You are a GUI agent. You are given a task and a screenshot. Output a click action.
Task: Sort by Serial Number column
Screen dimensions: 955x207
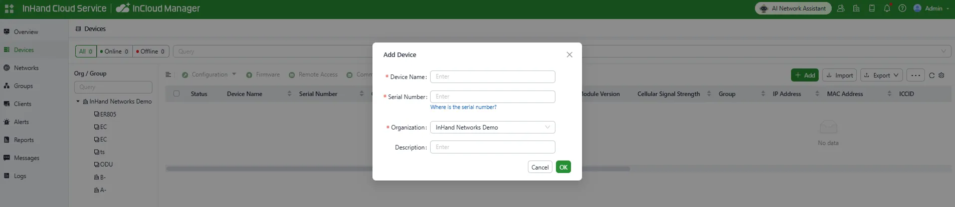[x=361, y=93]
